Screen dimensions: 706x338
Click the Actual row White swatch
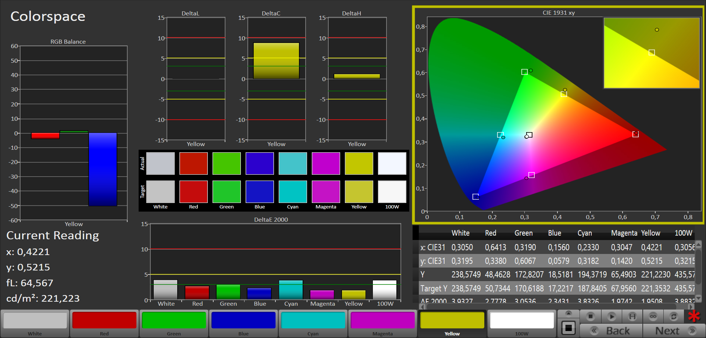(160, 163)
